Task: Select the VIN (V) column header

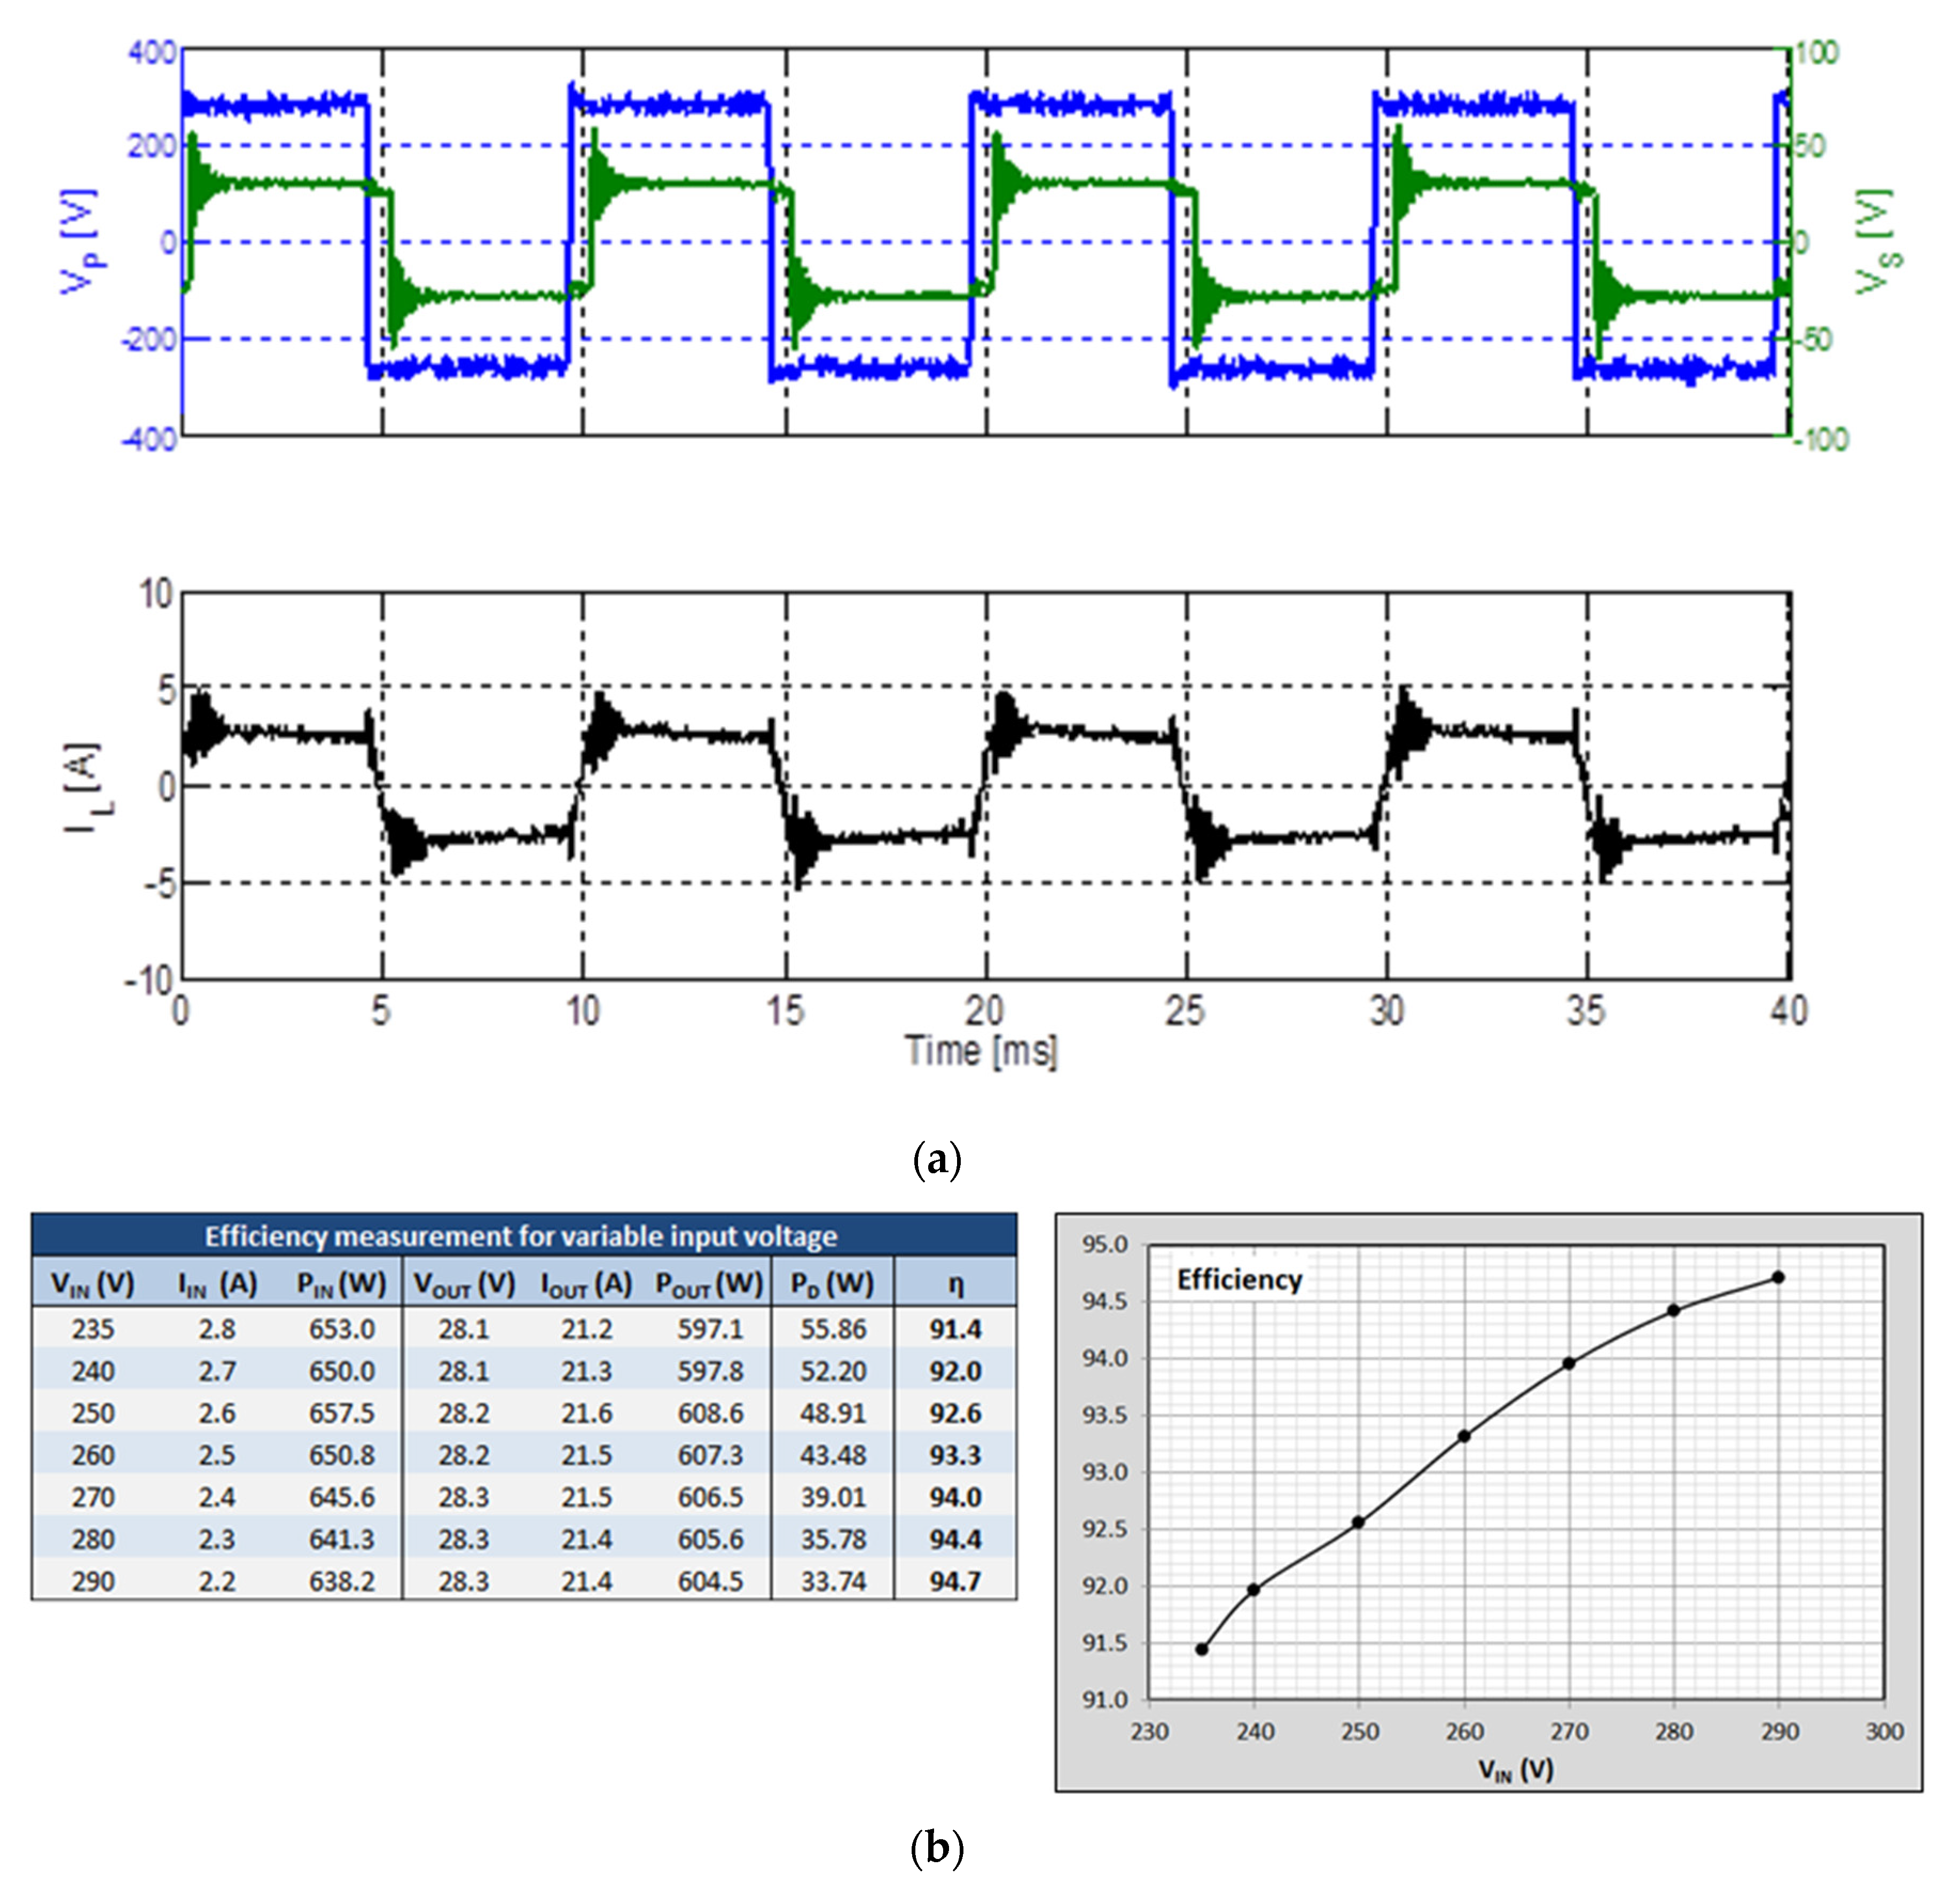Action: point(93,1284)
